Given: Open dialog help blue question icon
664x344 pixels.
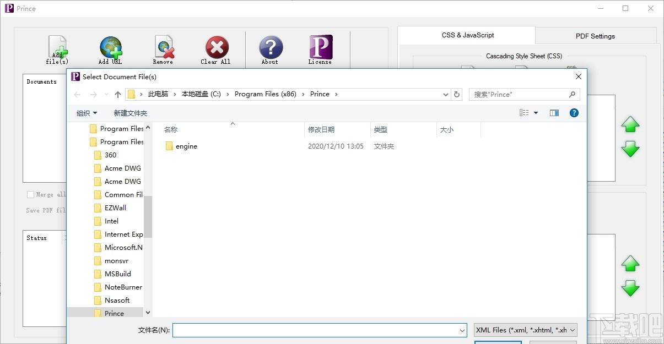Looking at the screenshot, I should [x=574, y=113].
